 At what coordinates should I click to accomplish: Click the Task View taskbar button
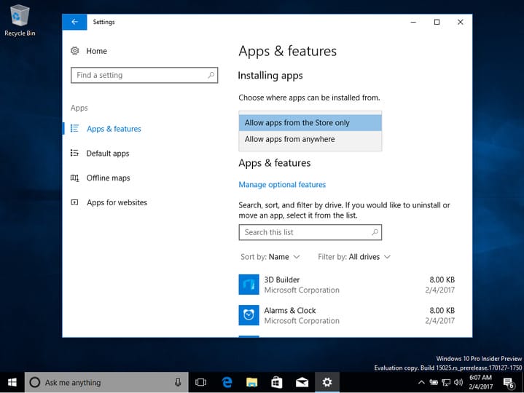click(201, 382)
